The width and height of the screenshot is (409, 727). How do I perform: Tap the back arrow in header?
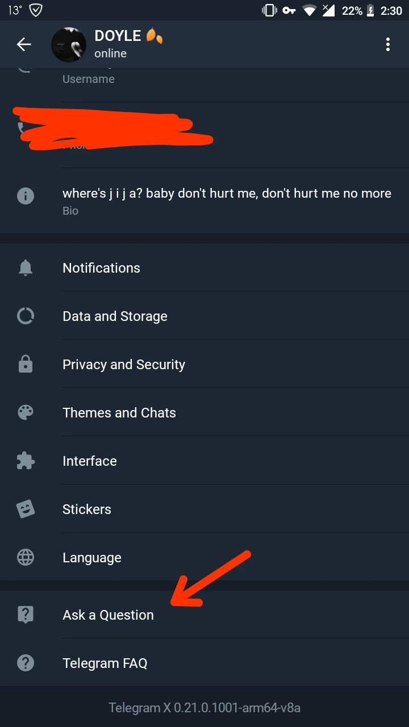(24, 44)
